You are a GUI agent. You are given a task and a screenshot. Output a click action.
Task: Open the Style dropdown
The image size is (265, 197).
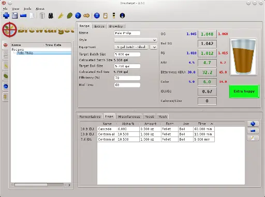point(136,40)
